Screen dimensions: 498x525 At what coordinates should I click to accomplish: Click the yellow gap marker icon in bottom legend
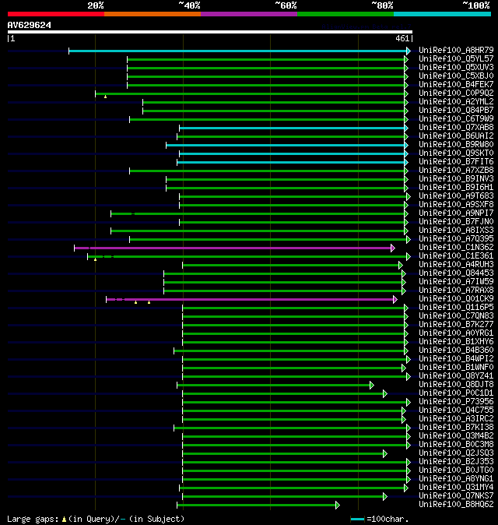(64, 520)
